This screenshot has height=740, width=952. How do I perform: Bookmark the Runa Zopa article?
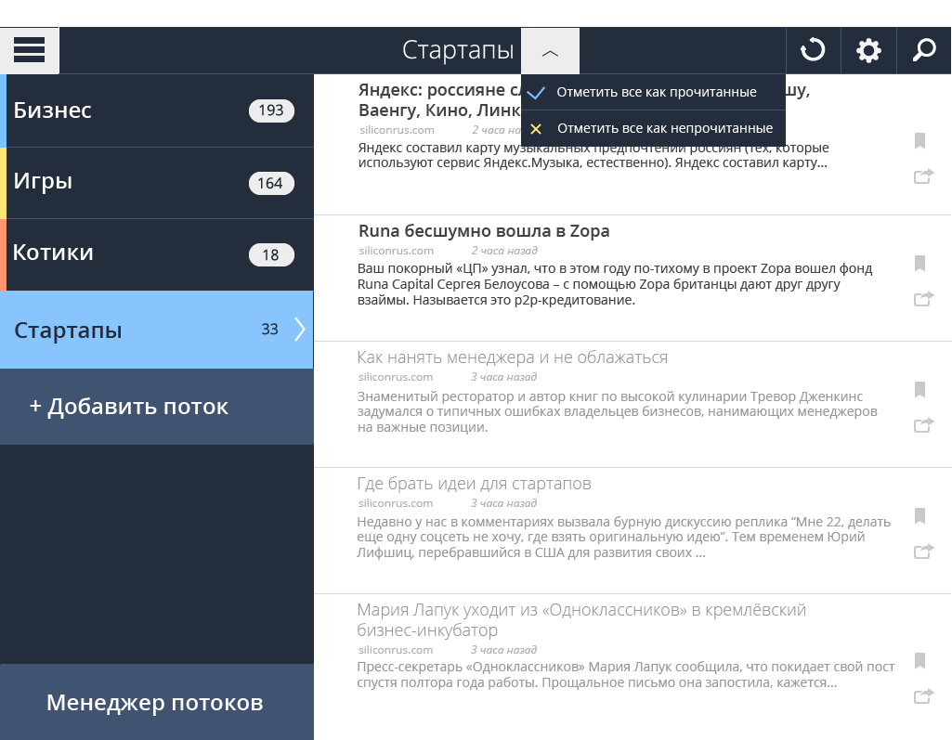(919, 264)
